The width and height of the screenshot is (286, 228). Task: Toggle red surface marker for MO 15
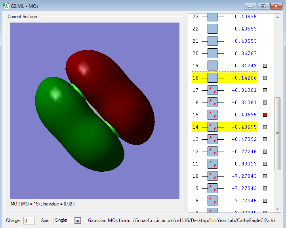(x=265, y=115)
